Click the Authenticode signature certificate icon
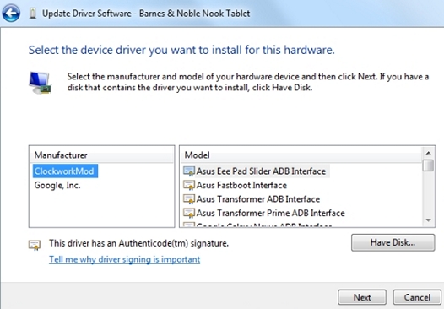Viewport: 444px width, 309px height. click(35, 245)
